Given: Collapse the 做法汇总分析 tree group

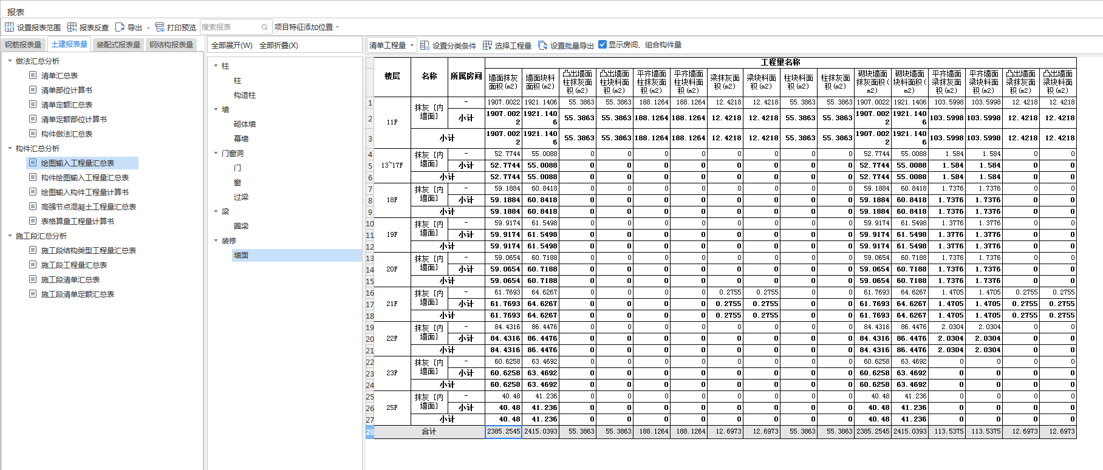Looking at the screenshot, I should [10, 61].
